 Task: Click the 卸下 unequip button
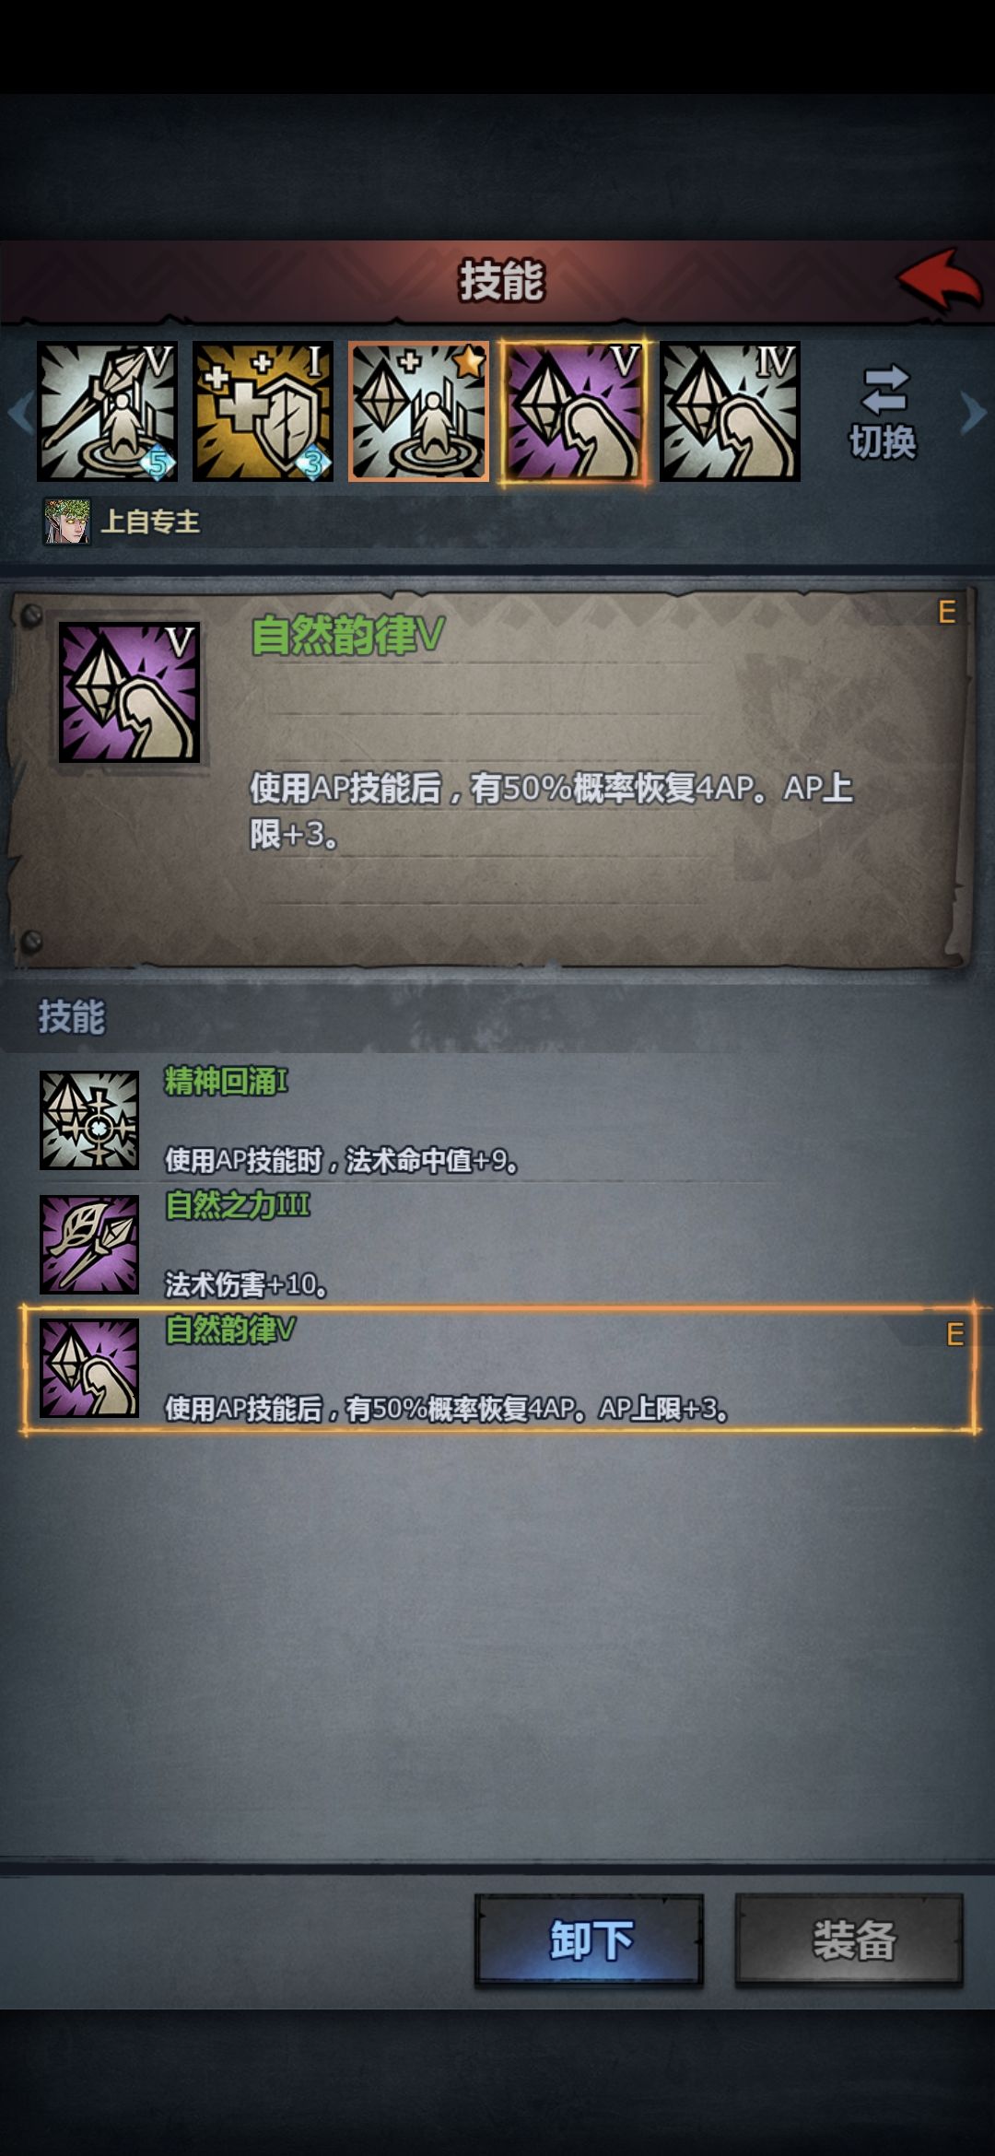coord(590,1939)
